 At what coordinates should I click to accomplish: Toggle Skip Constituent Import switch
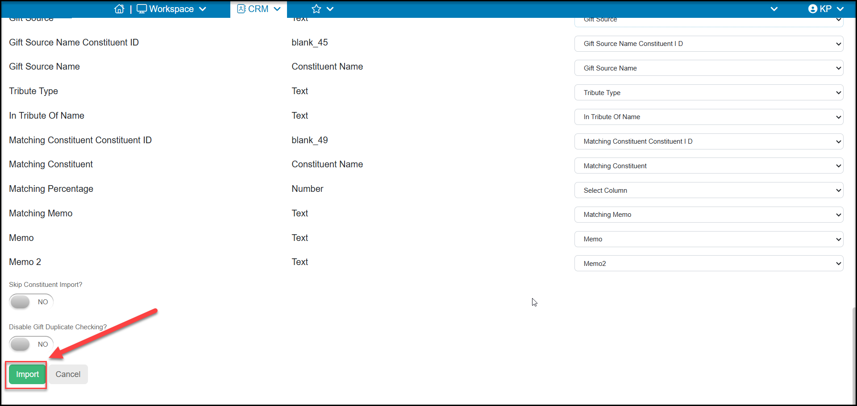pos(31,302)
